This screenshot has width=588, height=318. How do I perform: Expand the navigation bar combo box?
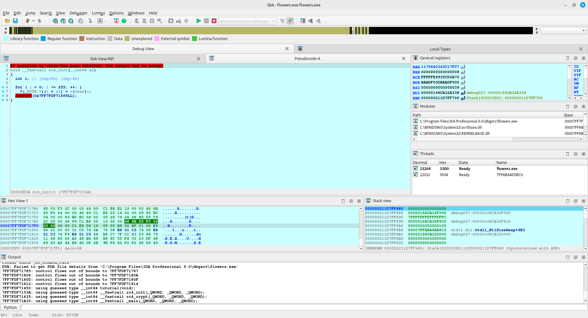pos(583,31)
